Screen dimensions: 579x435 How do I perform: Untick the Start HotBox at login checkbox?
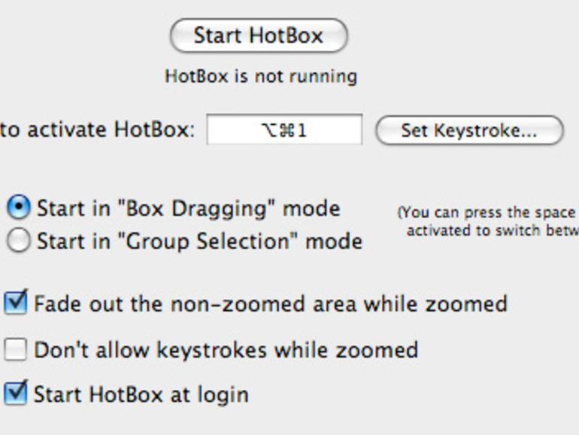16,394
